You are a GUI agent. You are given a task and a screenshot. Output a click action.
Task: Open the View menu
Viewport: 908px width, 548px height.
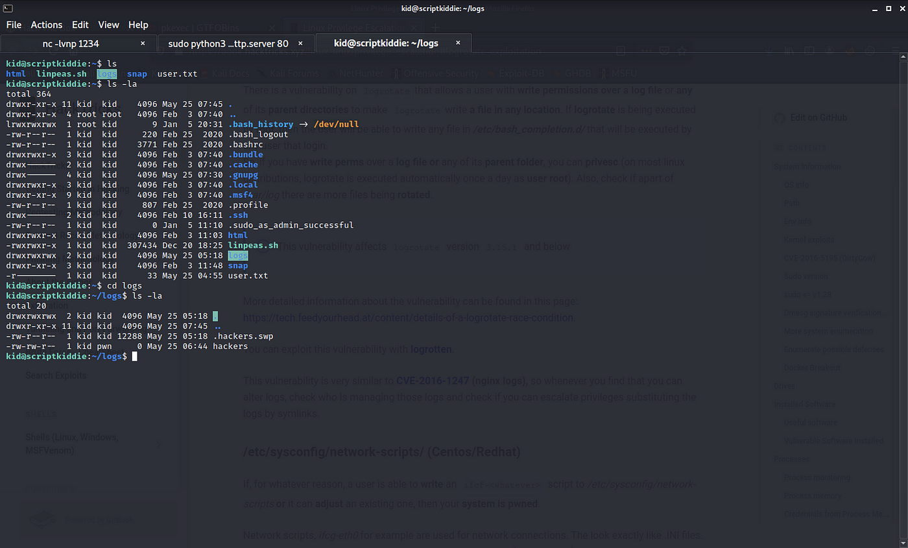point(109,25)
